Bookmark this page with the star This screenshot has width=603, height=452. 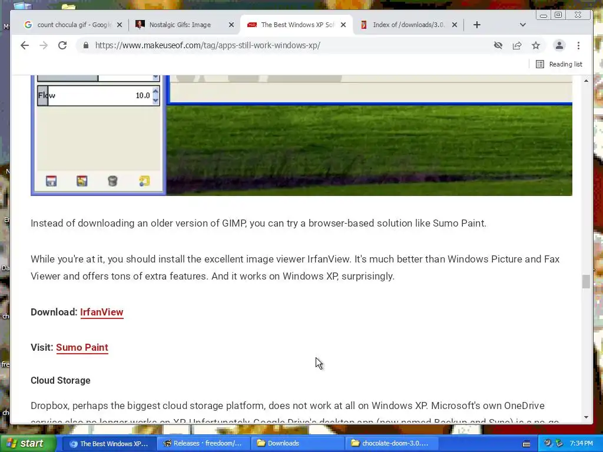[536, 45]
